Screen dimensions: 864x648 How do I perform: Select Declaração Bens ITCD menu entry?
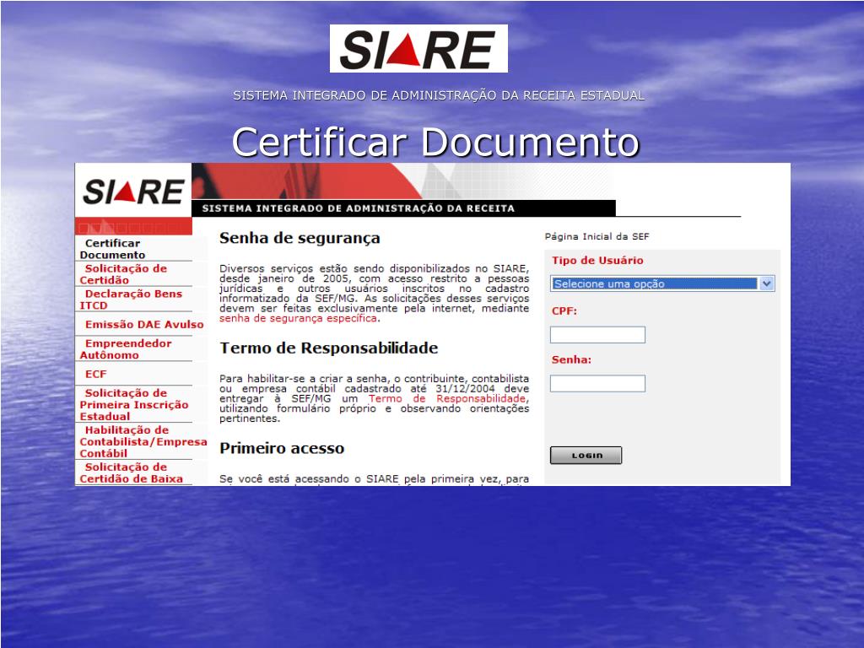coord(131,300)
